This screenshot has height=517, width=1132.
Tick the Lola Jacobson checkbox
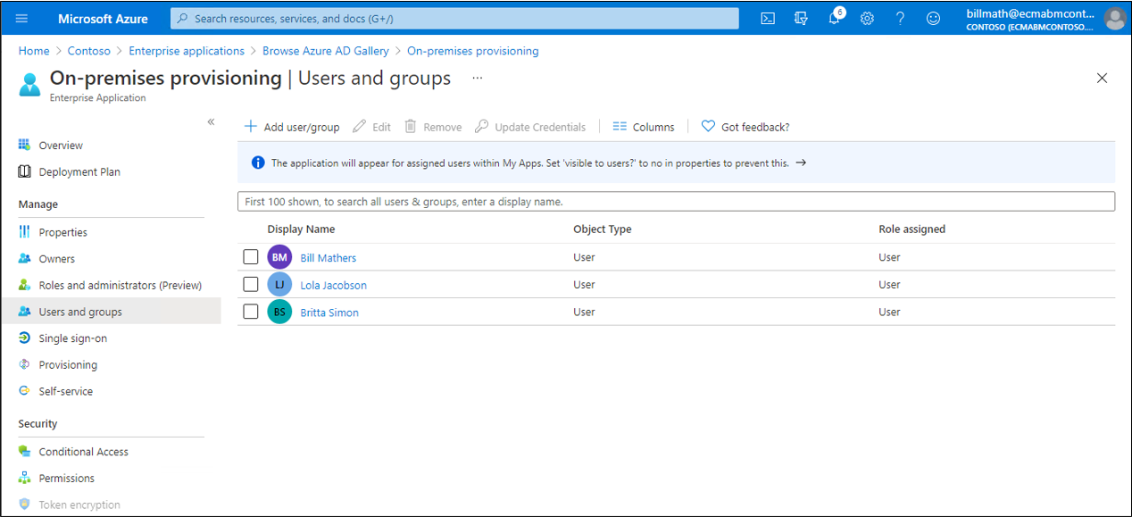point(251,285)
